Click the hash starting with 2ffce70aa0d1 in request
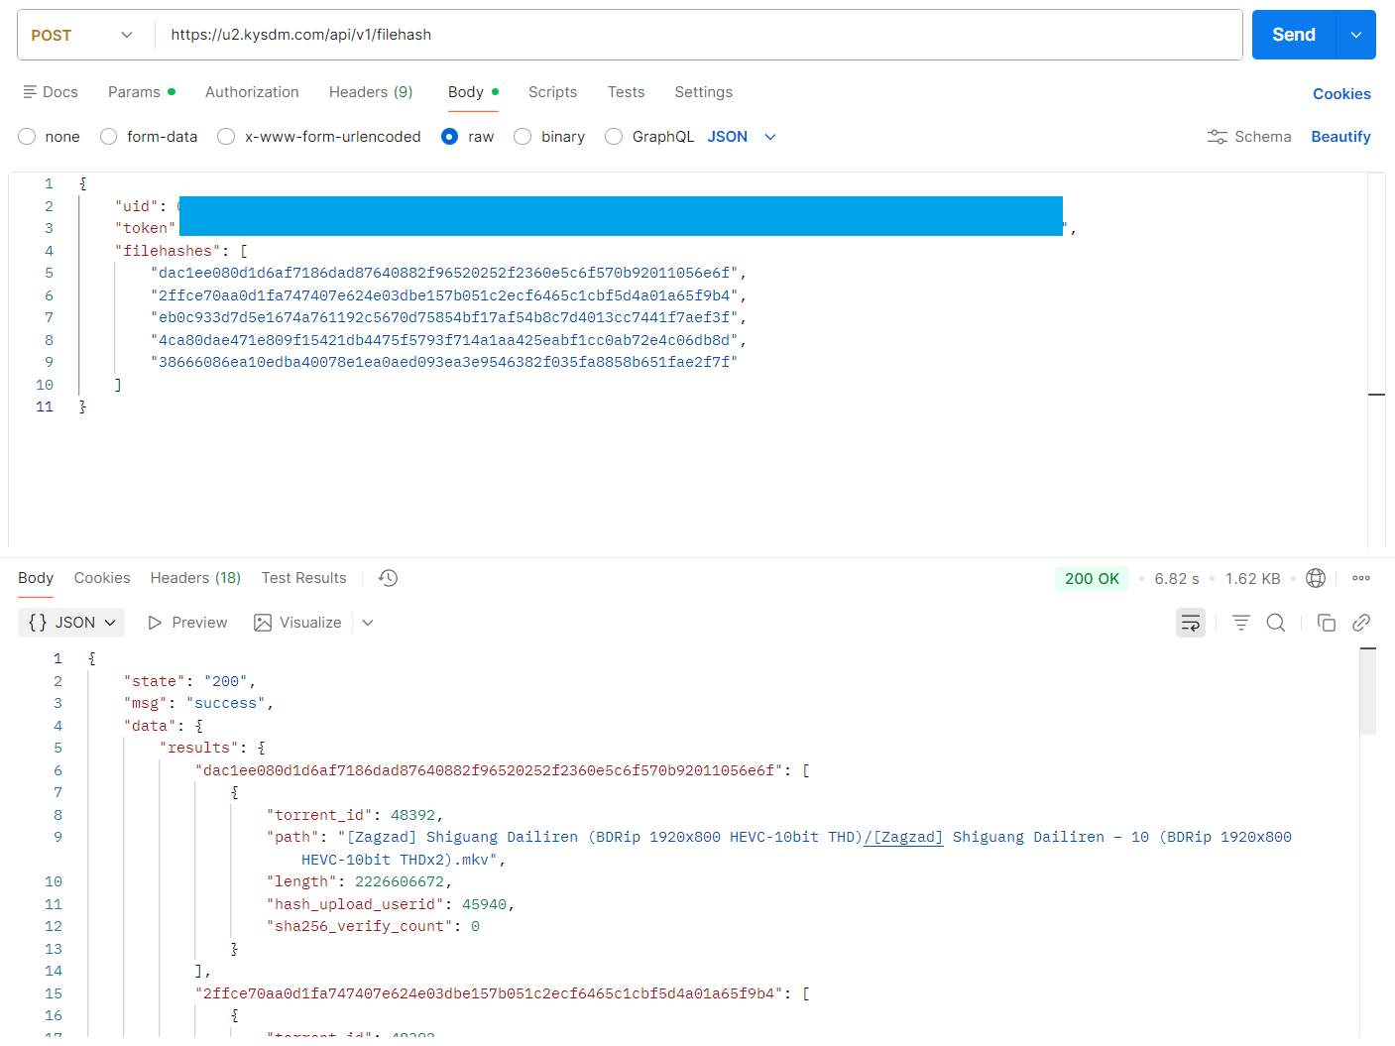The width and height of the screenshot is (1395, 1046). point(444,295)
